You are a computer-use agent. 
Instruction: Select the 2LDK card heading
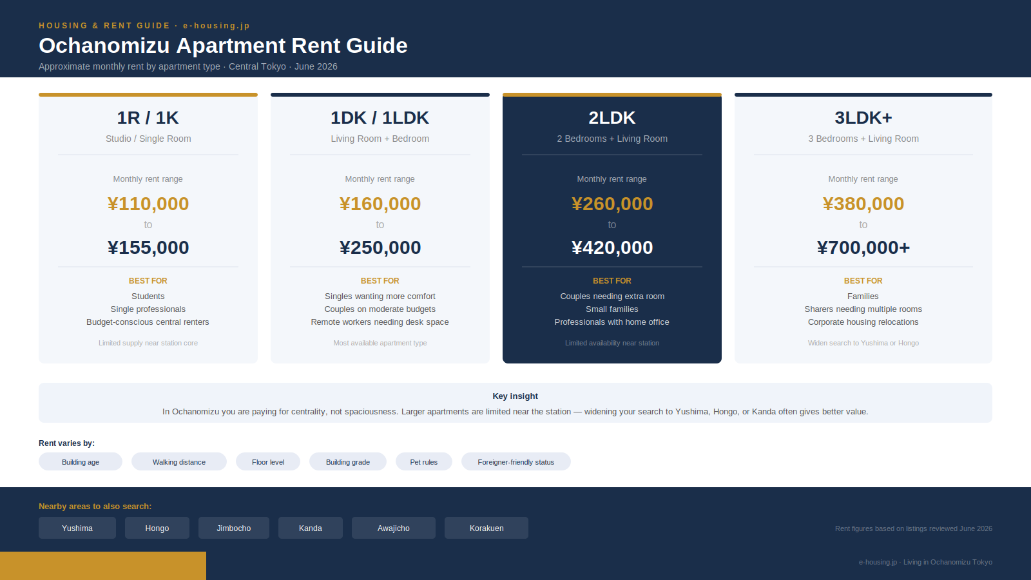click(x=612, y=118)
